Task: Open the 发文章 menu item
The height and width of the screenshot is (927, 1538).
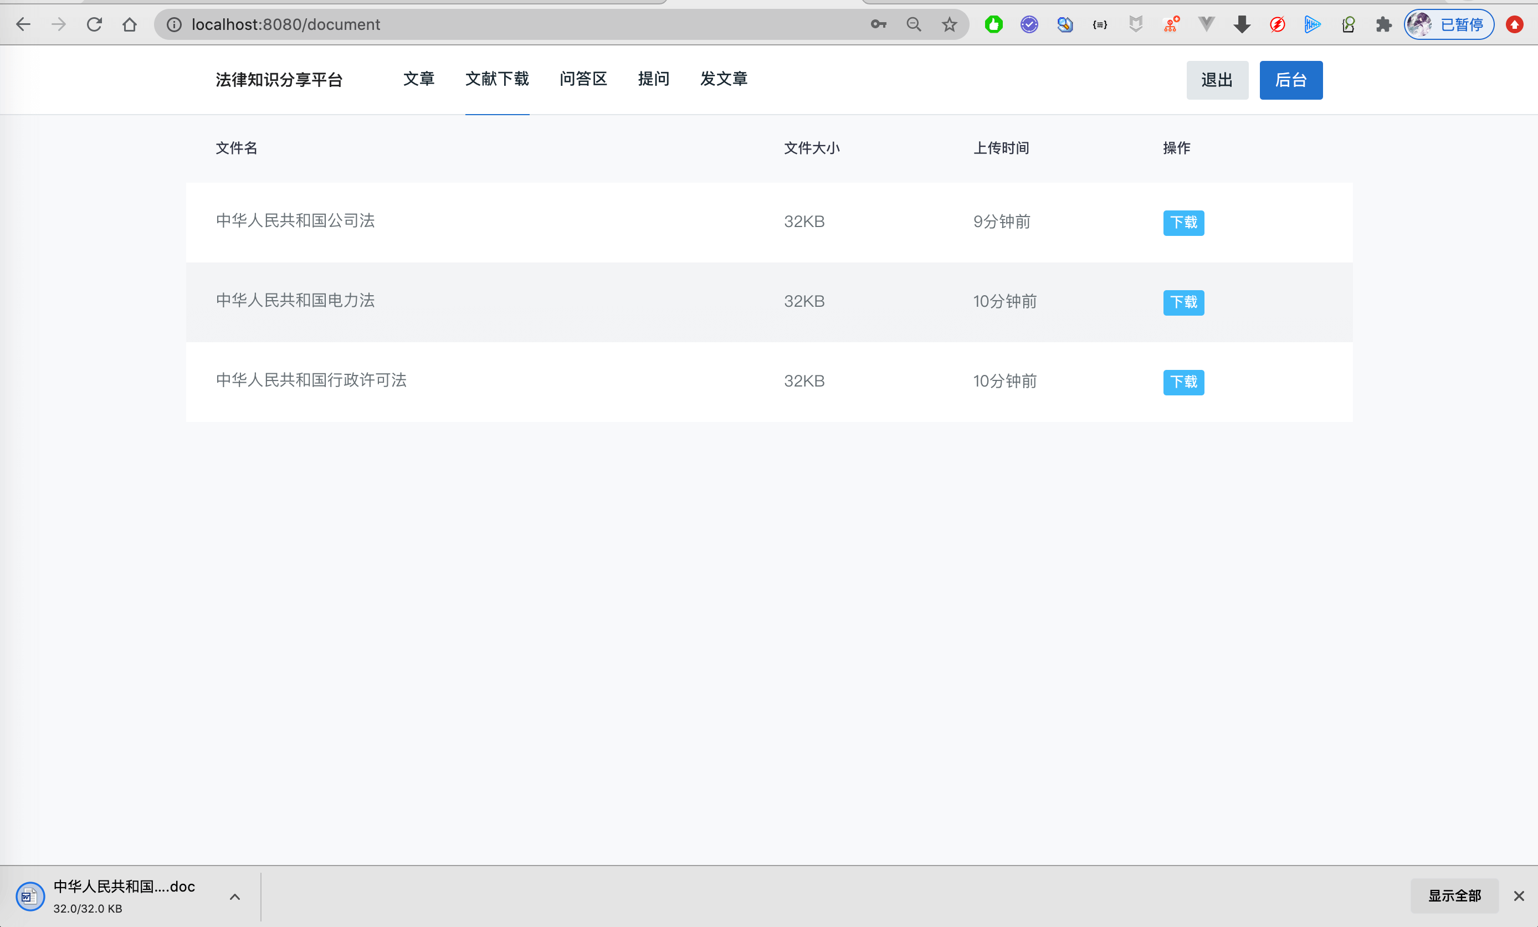Action: [724, 79]
